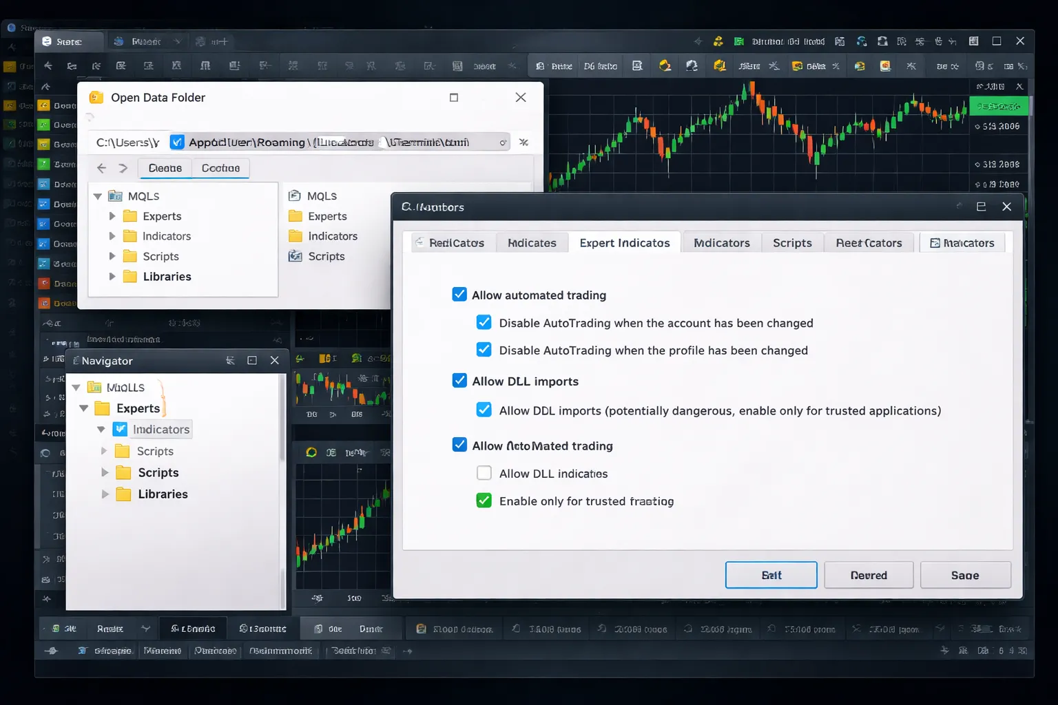Click the Libraries folder icon in Open Data Folder tree
1058x705 pixels.
point(130,276)
